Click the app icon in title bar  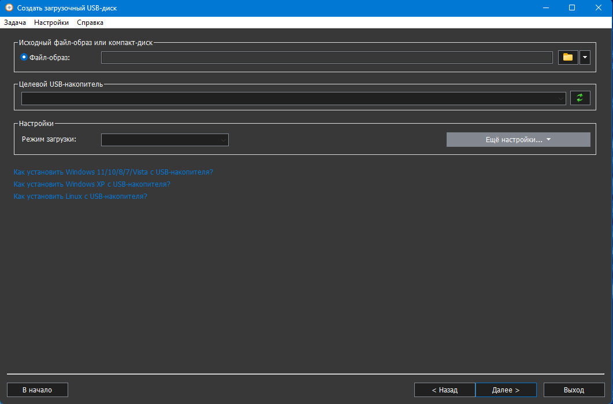[x=9, y=8]
